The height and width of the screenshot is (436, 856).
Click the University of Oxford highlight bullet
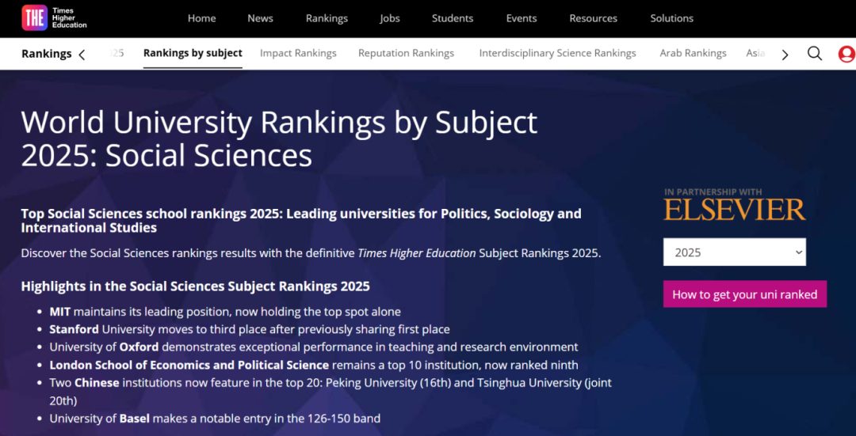313,347
